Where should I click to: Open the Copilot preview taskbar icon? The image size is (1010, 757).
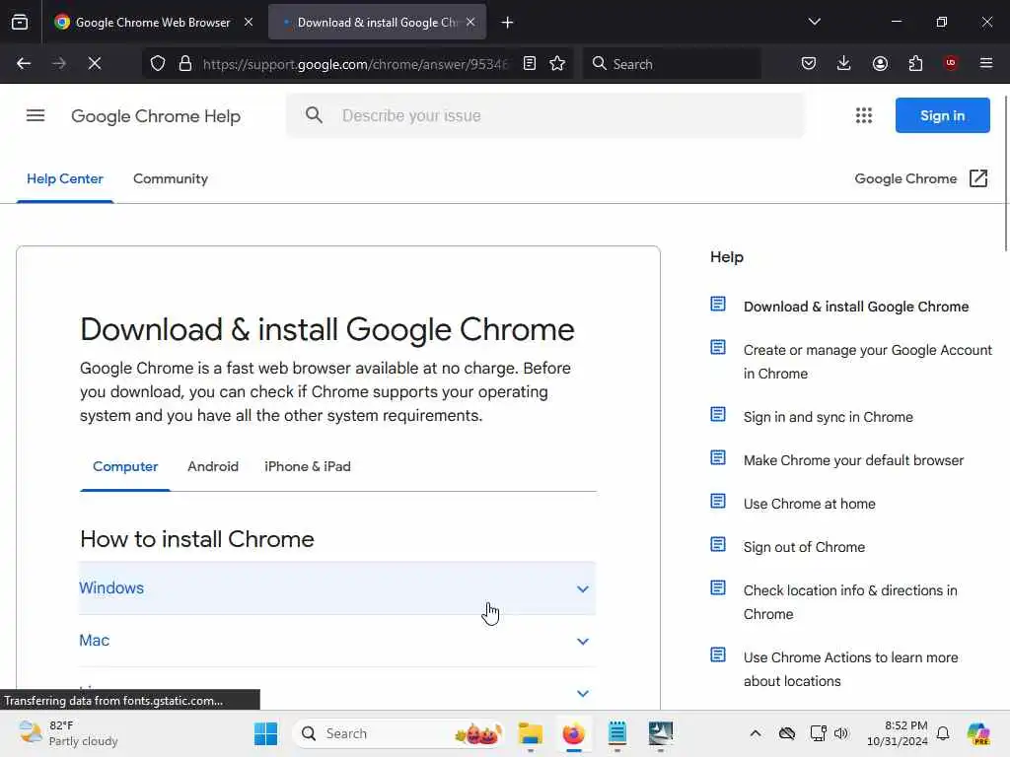pos(978,733)
